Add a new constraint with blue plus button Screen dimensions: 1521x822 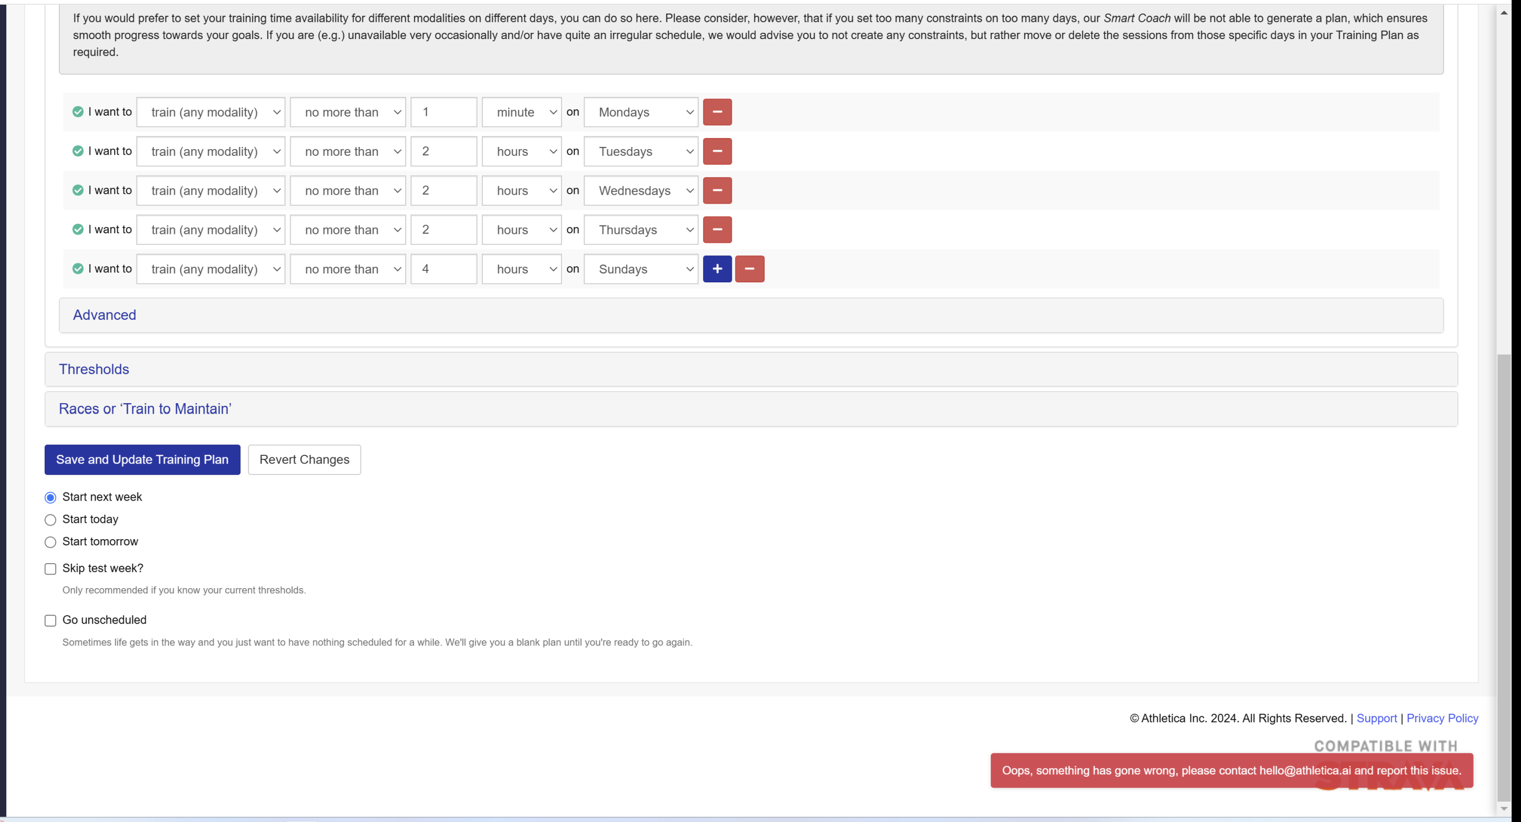coord(717,269)
